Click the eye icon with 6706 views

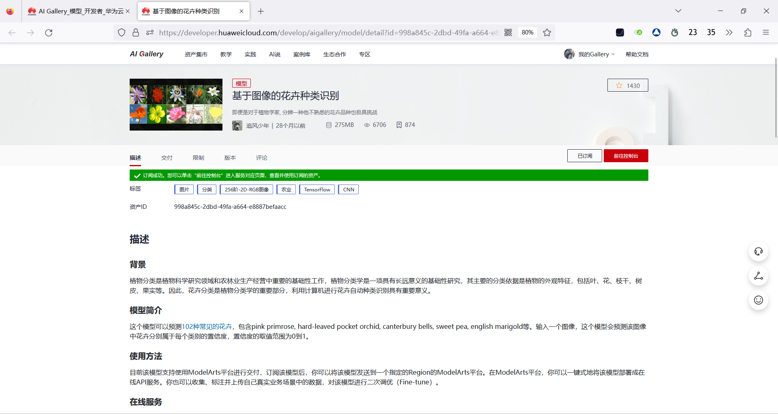(366, 125)
